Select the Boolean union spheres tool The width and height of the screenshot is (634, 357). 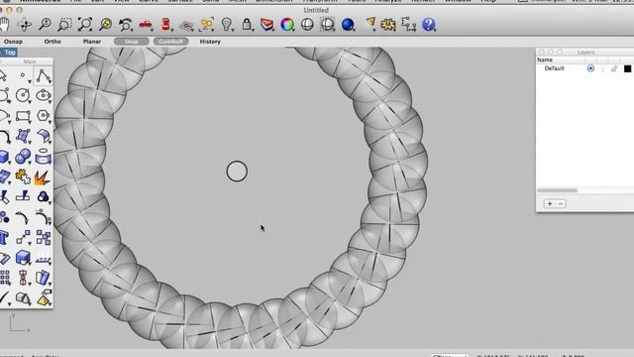[x=23, y=156]
